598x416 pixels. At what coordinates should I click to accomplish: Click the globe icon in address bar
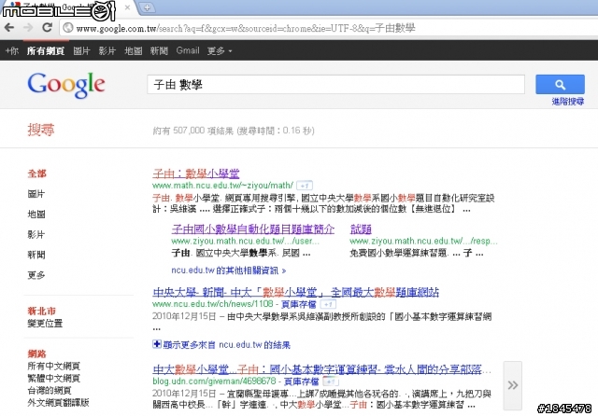[68, 28]
